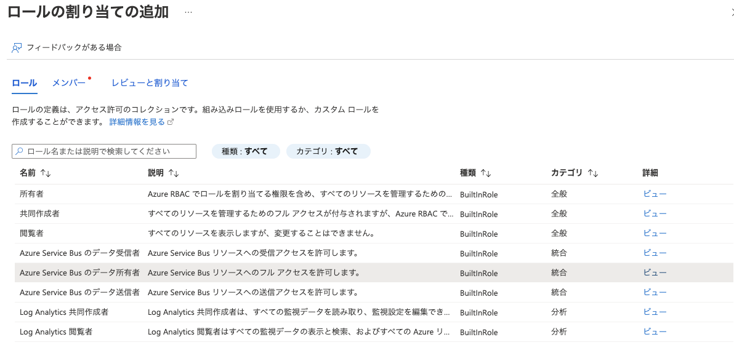Open ビュー for the 閲覧者 role
Image resolution: width=734 pixels, height=345 pixels.
[655, 233]
